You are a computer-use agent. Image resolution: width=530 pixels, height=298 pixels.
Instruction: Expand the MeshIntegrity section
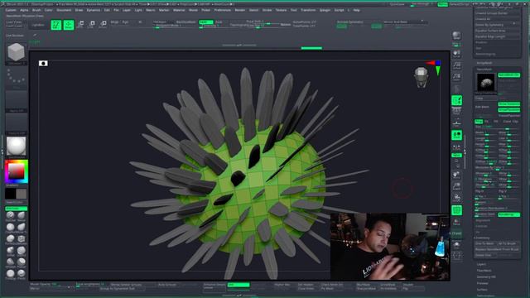[486, 54]
